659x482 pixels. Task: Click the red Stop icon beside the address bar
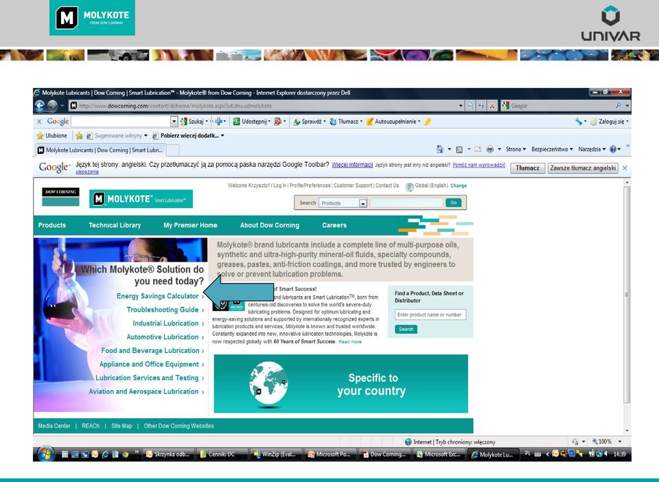click(492, 106)
